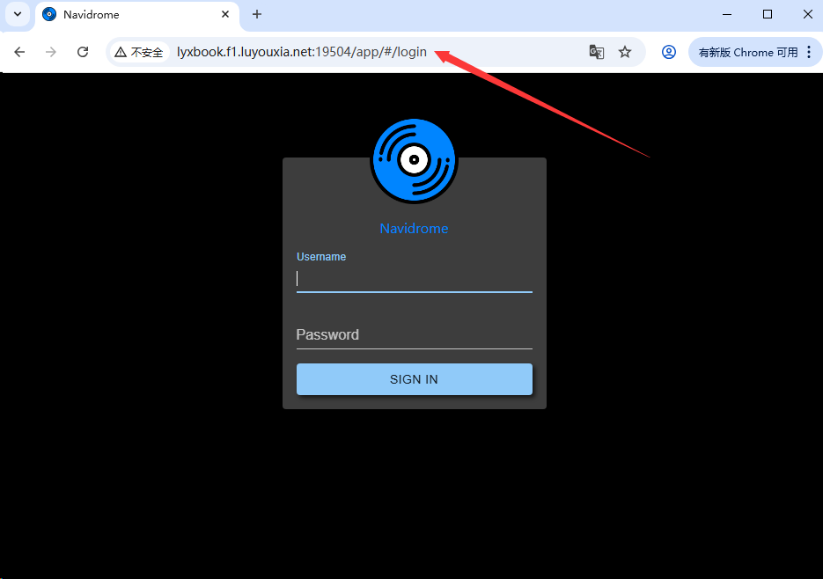Open a new browser tab

pos(257,15)
